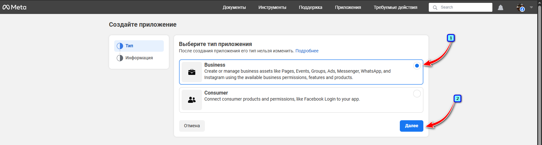The height and width of the screenshot is (145, 542).
Task: Select the Business radio button
Action: [x=417, y=66]
